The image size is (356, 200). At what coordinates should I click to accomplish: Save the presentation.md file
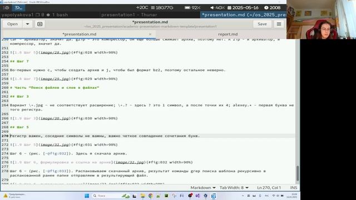click(x=262, y=24)
